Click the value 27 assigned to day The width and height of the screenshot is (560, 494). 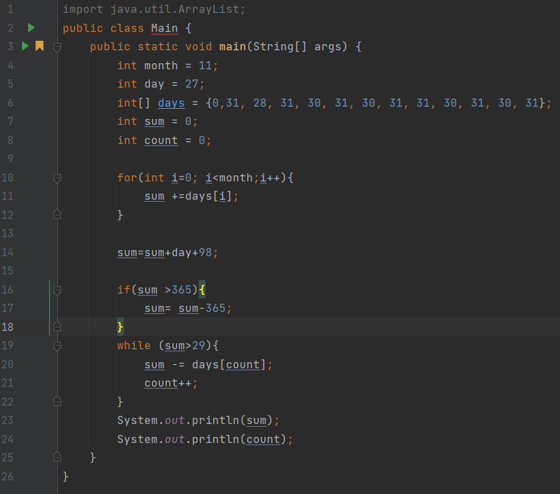point(191,84)
